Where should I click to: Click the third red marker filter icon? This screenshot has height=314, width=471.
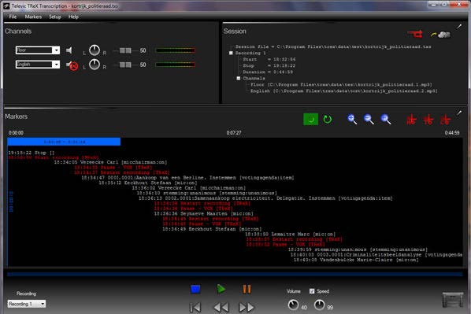pos(445,120)
